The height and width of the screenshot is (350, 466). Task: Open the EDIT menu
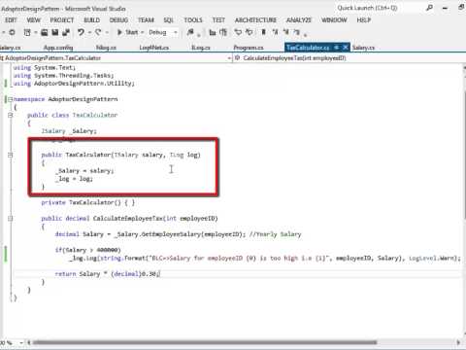click(x=11, y=20)
